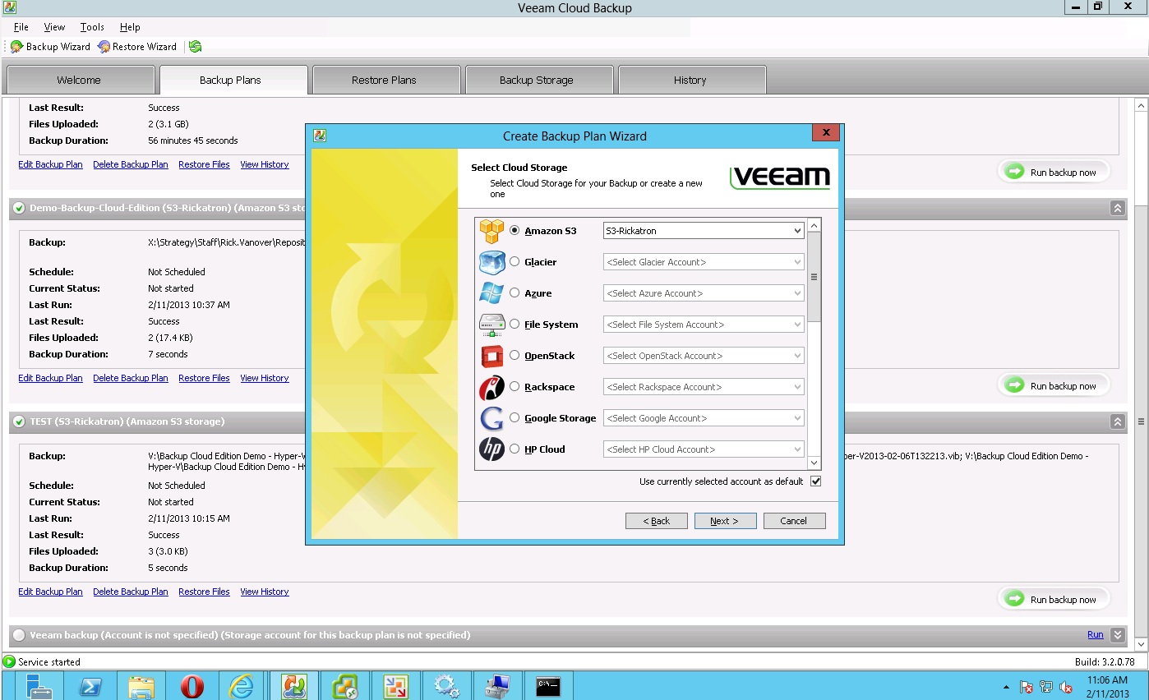
Task: Go Back in the wizard
Action: (656, 521)
